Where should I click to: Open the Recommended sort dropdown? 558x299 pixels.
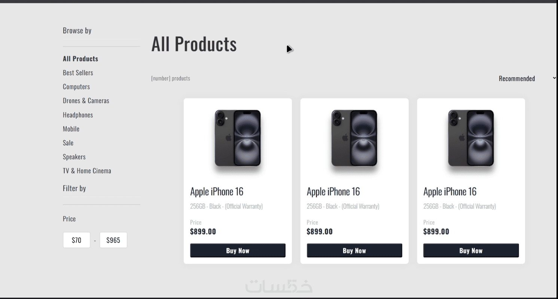click(526, 79)
